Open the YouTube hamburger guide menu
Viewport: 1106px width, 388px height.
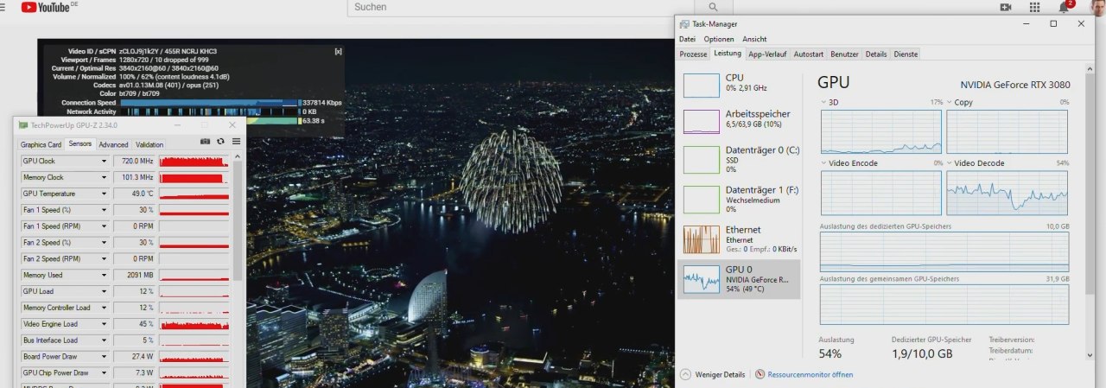(x=3, y=7)
